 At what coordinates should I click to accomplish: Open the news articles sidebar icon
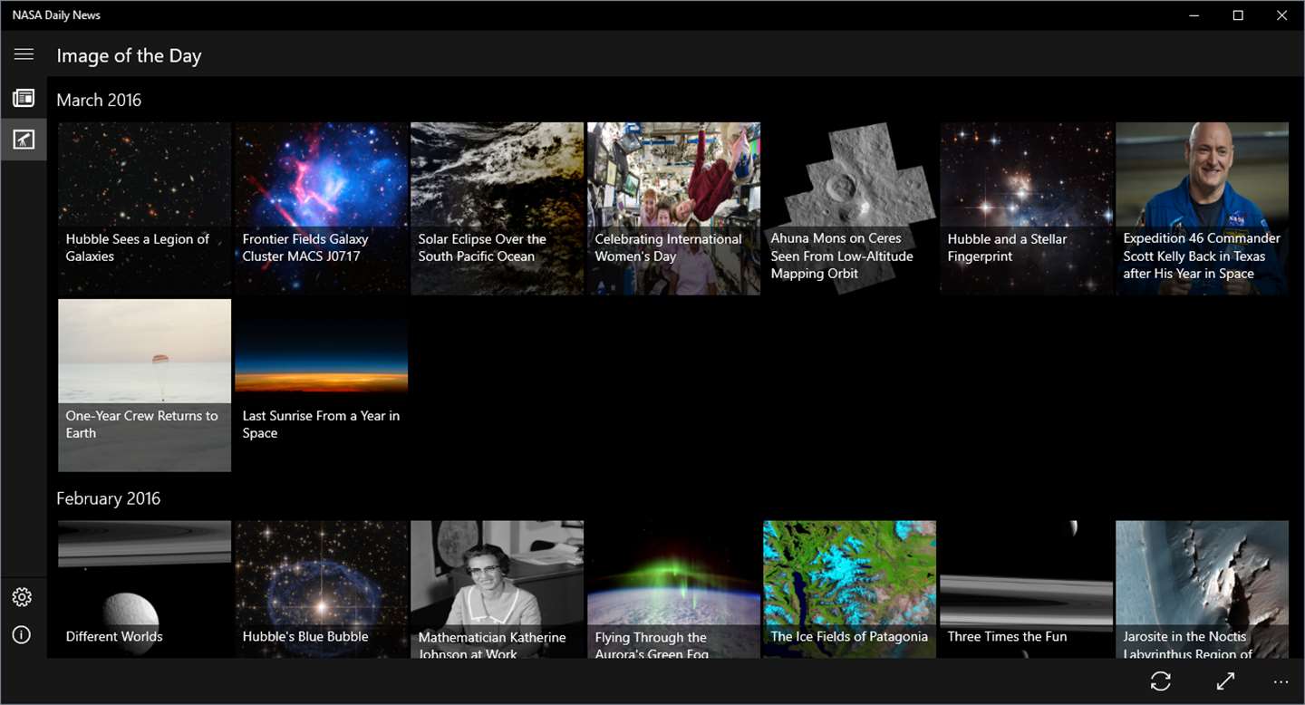pos(24,98)
